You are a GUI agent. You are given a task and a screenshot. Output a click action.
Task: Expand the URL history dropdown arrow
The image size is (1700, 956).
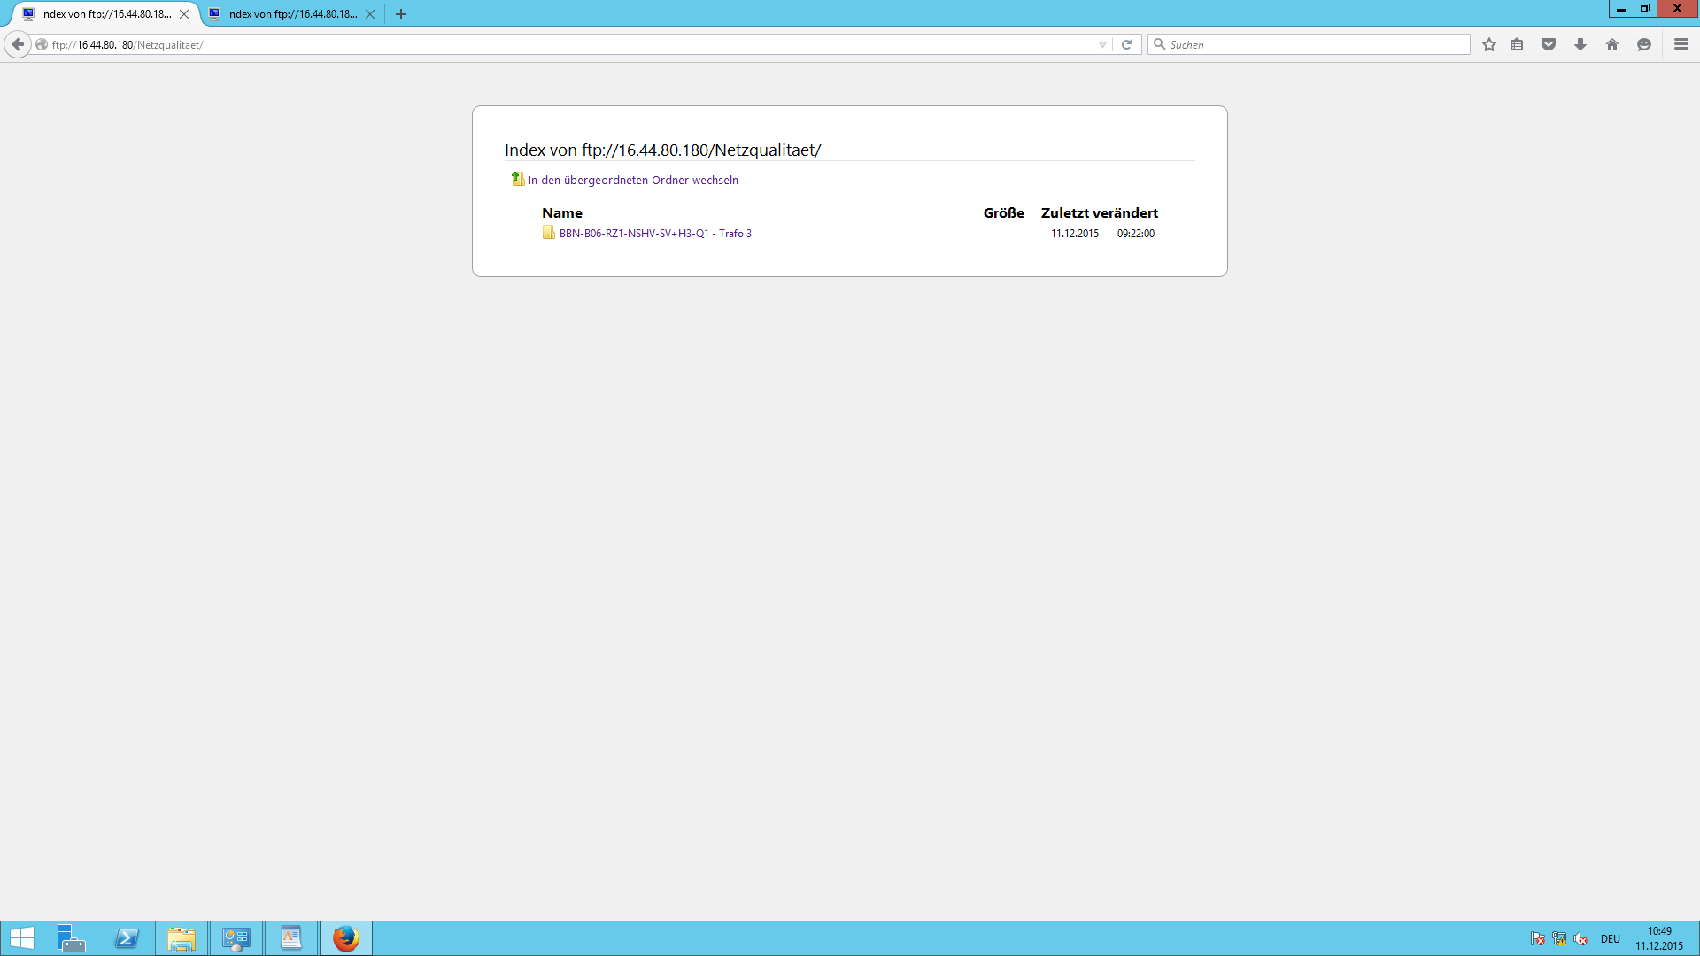[x=1102, y=44]
